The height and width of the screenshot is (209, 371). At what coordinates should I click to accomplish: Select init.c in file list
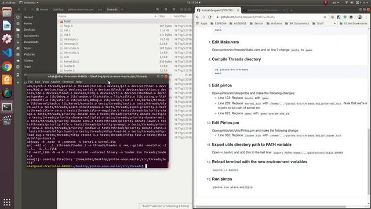125,30
